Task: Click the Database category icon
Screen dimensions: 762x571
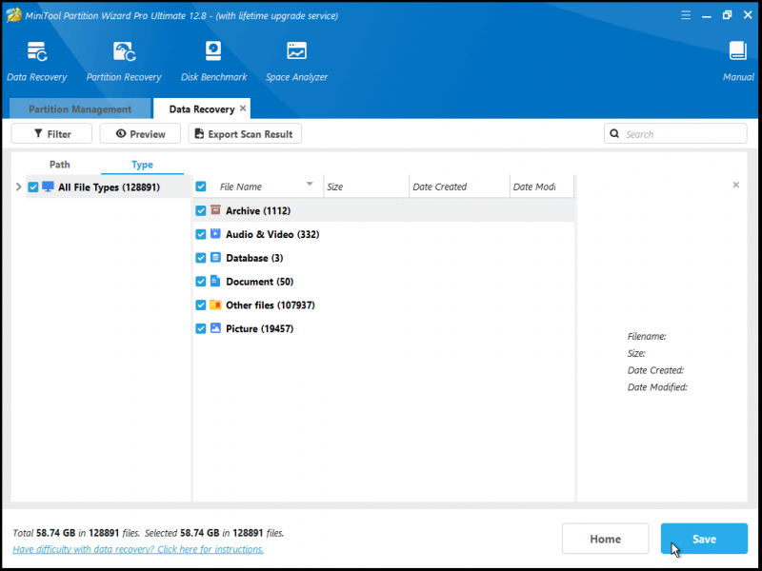Action: 215,257
